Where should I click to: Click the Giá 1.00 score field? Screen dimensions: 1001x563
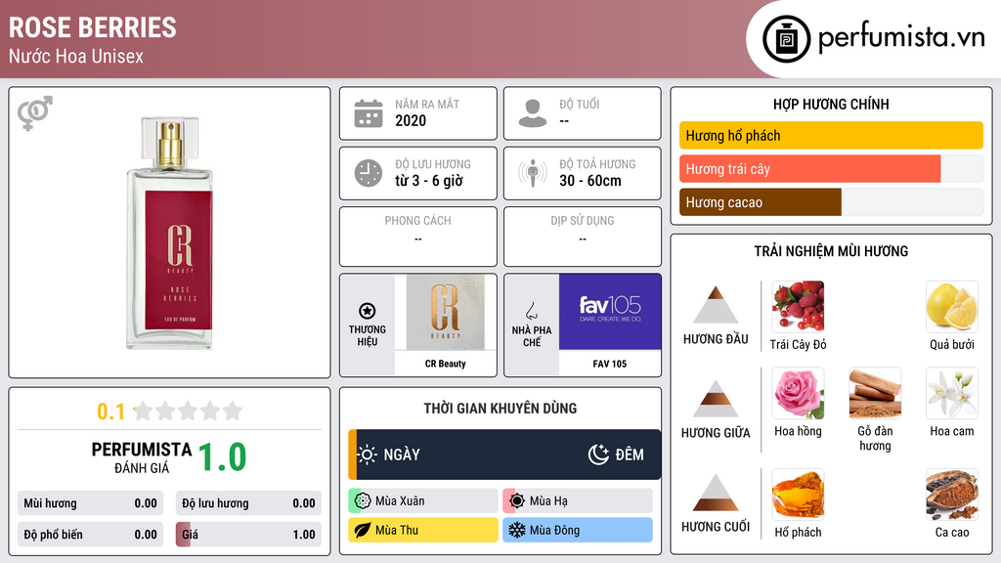click(248, 535)
